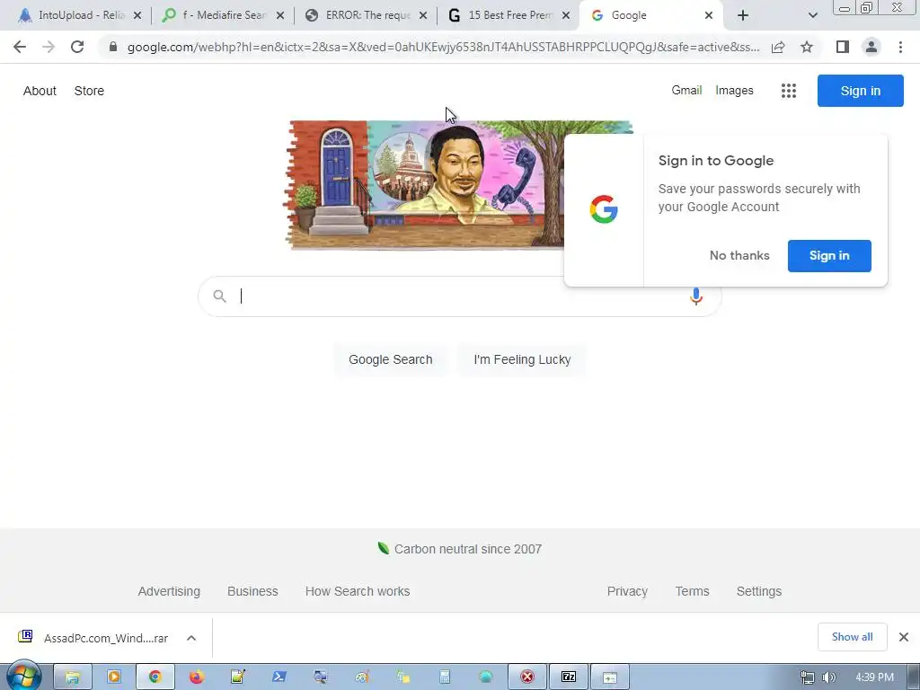Open the Chrome three-dot menu
This screenshot has height=690, width=920.
click(x=900, y=47)
